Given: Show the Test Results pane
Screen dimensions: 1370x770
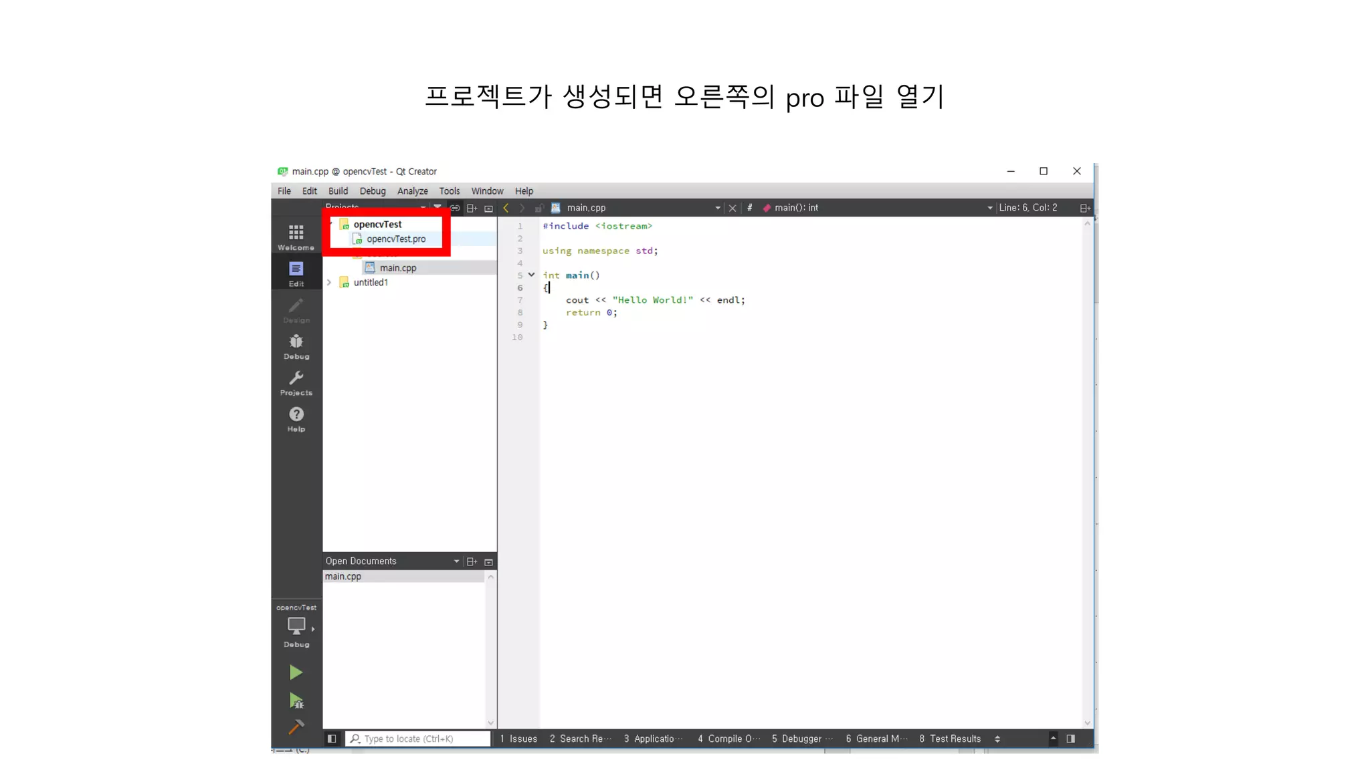Looking at the screenshot, I should tap(950, 739).
